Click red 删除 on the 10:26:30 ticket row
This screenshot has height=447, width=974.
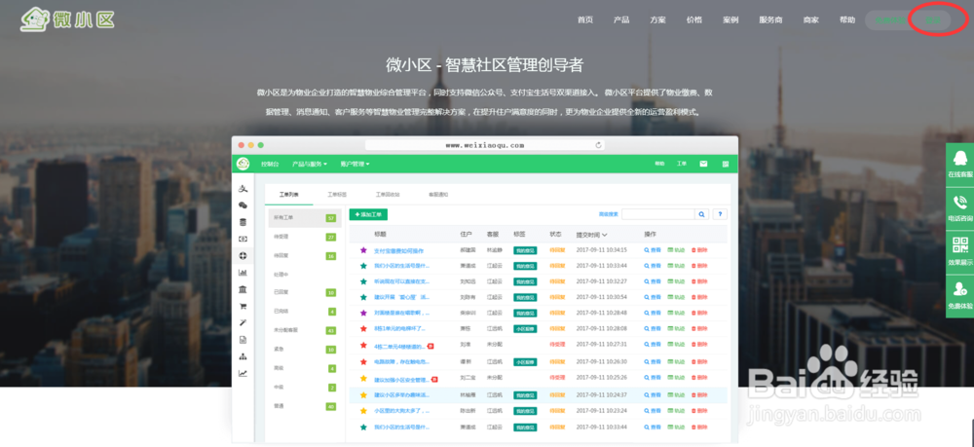(x=699, y=361)
